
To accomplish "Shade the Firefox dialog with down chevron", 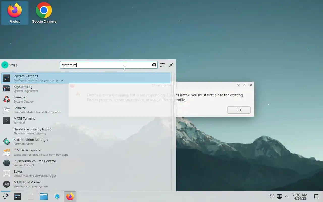I will click(239, 85).
